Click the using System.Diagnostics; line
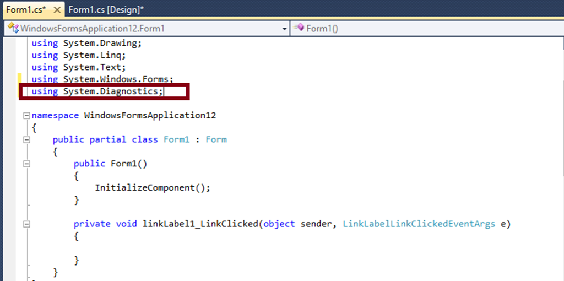The image size is (564, 281). click(x=97, y=91)
